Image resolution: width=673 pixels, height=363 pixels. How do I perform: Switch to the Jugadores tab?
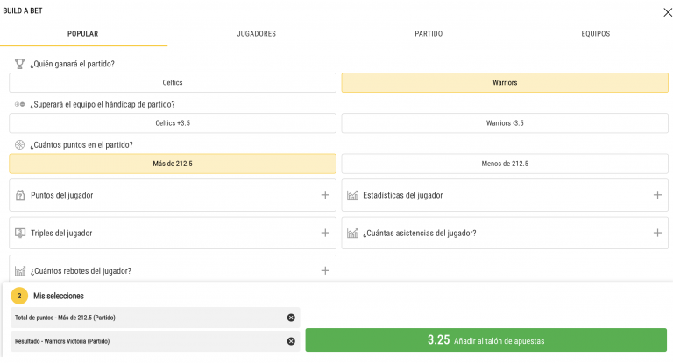tap(256, 34)
